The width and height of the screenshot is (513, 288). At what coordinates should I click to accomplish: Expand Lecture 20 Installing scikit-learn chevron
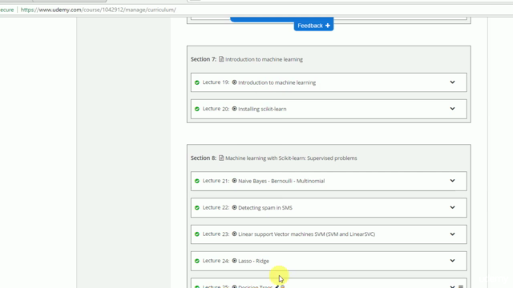(452, 109)
